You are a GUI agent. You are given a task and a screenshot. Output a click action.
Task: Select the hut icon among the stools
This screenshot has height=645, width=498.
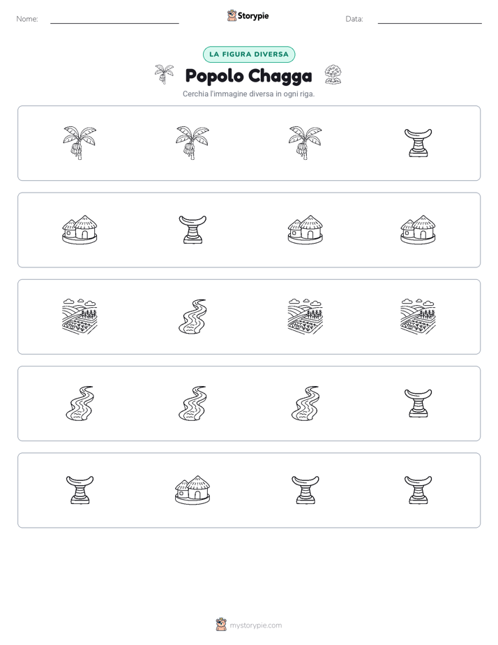pyautogui.click(x=193, y=490)
